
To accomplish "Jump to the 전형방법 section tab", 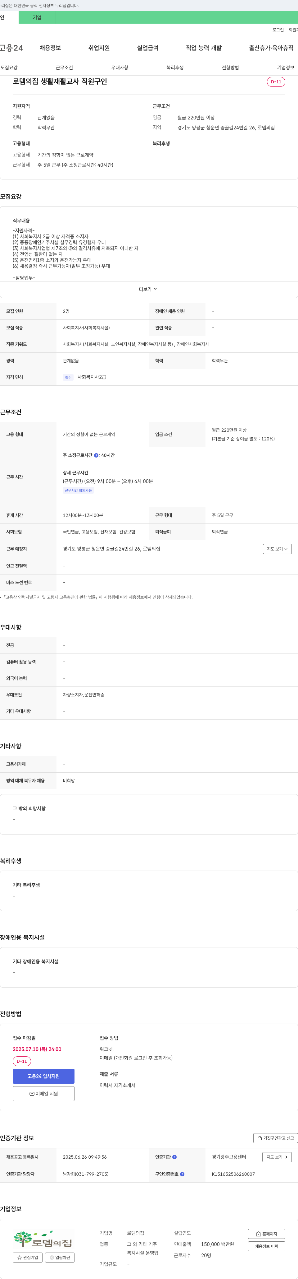I will [230, 67].
